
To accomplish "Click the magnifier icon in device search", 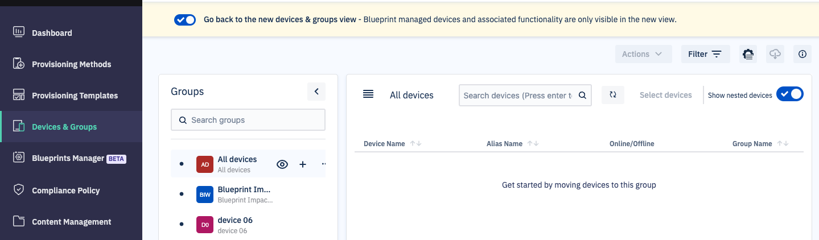I will [582, 96].
